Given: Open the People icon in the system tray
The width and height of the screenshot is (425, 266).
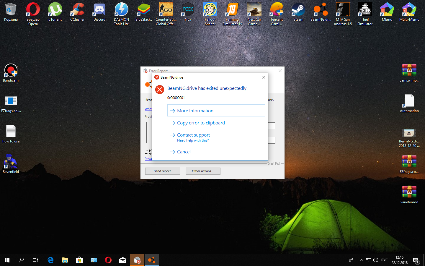Looking at the screenshot, I should (351, 260).
